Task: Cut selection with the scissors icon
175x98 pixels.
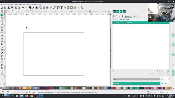Action: [33, 8]
